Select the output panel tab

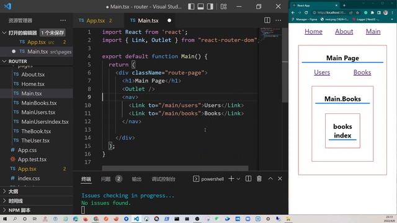136,179
